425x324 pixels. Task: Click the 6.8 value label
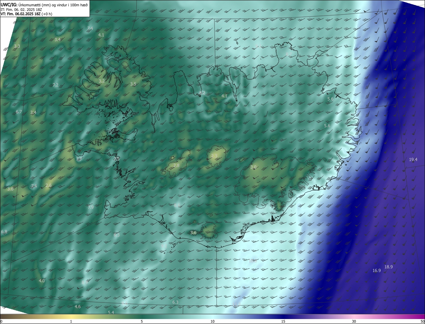coord(4,232)
